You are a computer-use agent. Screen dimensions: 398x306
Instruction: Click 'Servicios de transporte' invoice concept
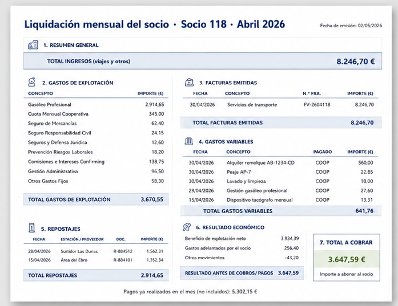coord(252,105)
